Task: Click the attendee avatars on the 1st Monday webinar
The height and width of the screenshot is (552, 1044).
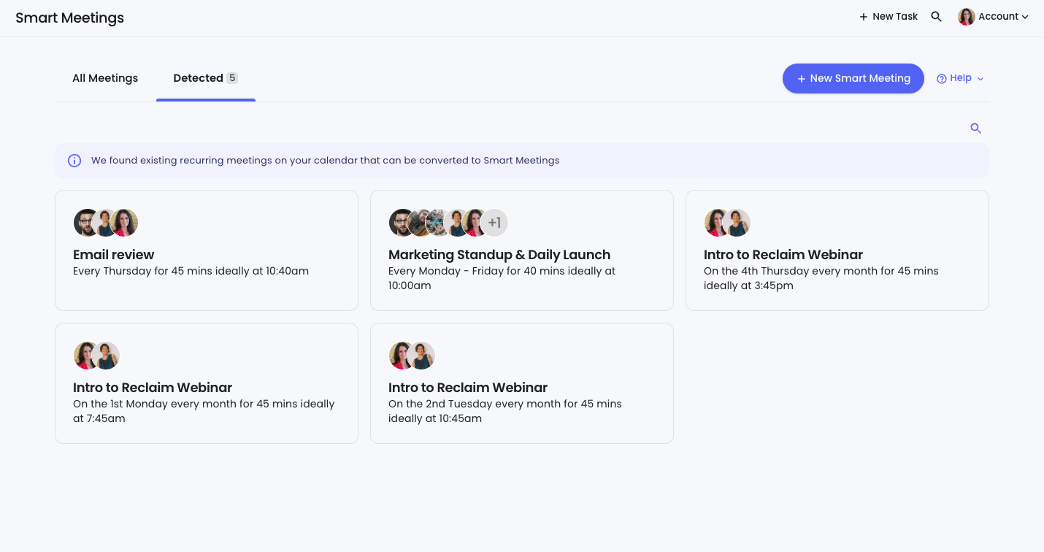Action: coord(96,356)
